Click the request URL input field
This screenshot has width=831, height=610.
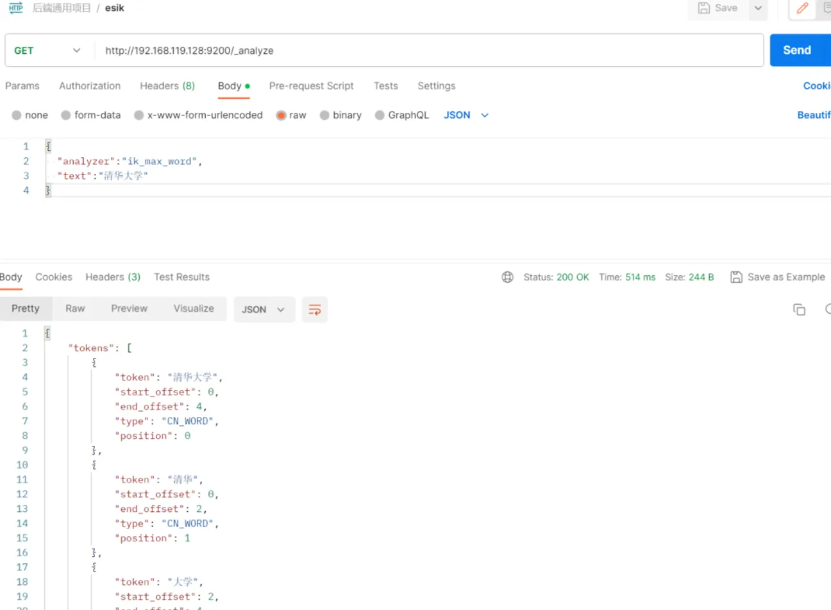click(428, 51)
